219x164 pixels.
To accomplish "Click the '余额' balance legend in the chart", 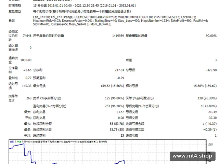I will 12,141.
